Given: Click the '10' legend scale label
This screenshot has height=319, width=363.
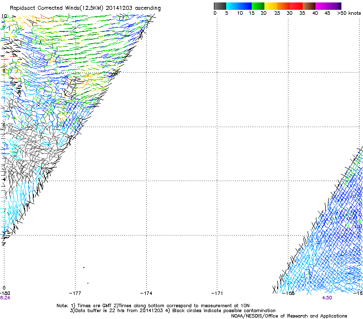Looking at the screenshot, I should point(240,13).
